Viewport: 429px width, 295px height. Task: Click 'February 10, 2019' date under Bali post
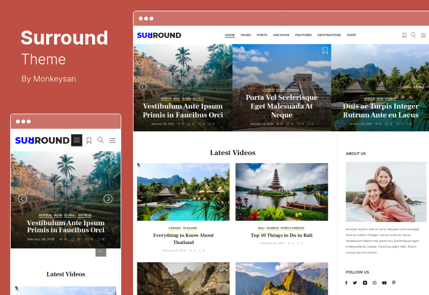point(272,244)
